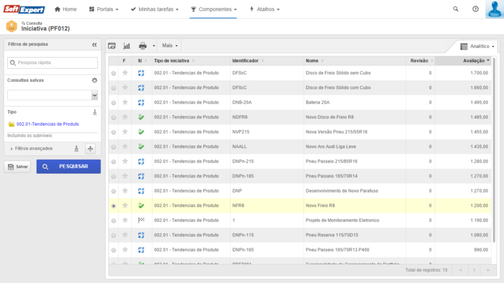Select the radio button for NVP215 row
Image resolution: width=504 pixels, height=283 pixels.
[x=114, y=132]
